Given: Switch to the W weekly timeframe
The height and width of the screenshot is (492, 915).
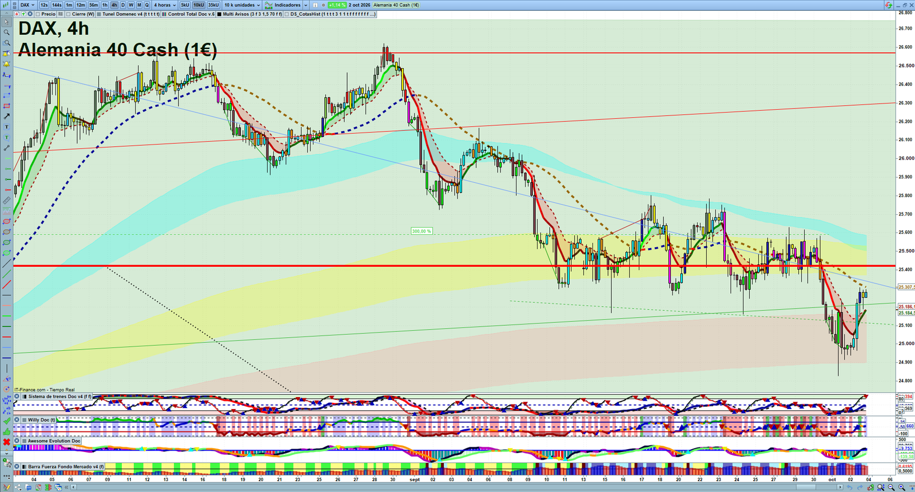Looking at the screenshot, I should pyautogui.click(x=131, y=5).
